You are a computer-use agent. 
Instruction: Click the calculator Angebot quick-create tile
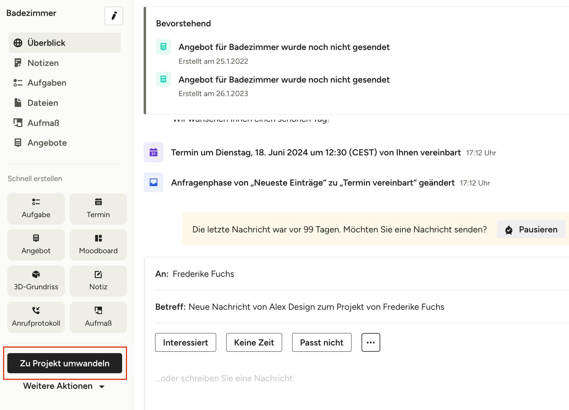36,245
